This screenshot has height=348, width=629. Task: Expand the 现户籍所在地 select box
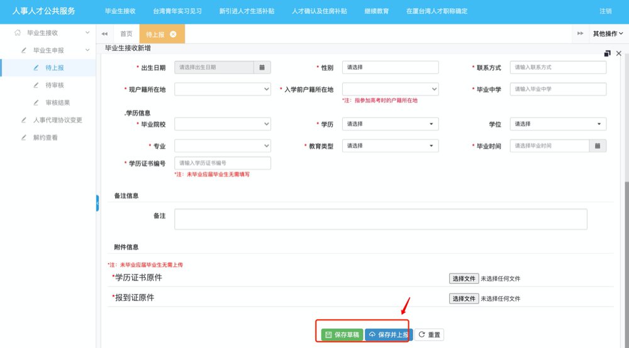(x=222, y=89)
